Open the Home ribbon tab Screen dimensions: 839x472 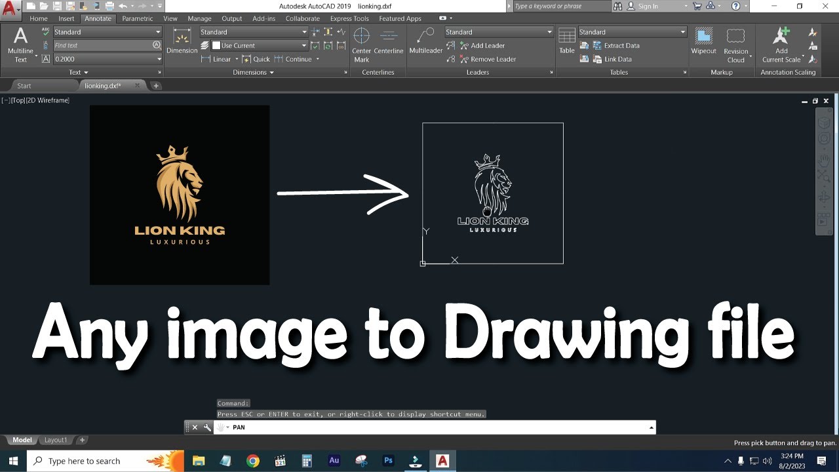coord(39,18)
